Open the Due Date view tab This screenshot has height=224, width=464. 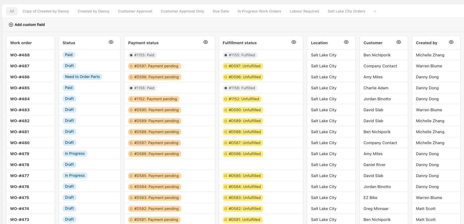(x=221, y=11)
